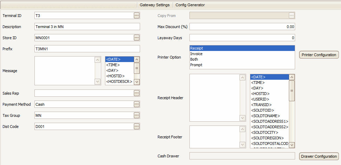Open lookup button for Terminal ID
The width and height of the screenshot is (341, 165).
(137, 16)
